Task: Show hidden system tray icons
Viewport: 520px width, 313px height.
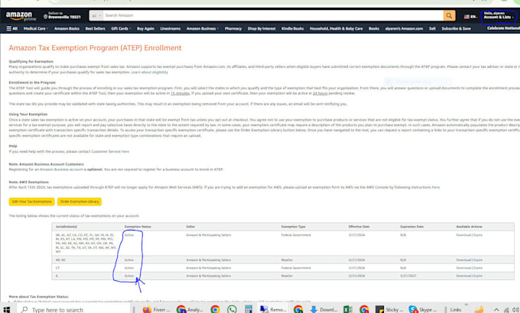Action: click(x=496, y=310)
